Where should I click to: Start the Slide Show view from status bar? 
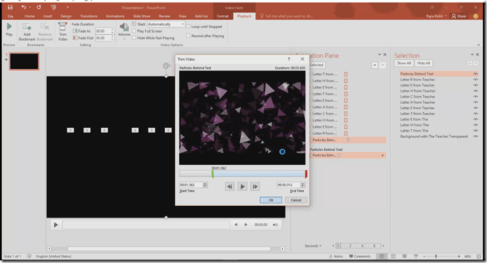[x=416, y=256]
